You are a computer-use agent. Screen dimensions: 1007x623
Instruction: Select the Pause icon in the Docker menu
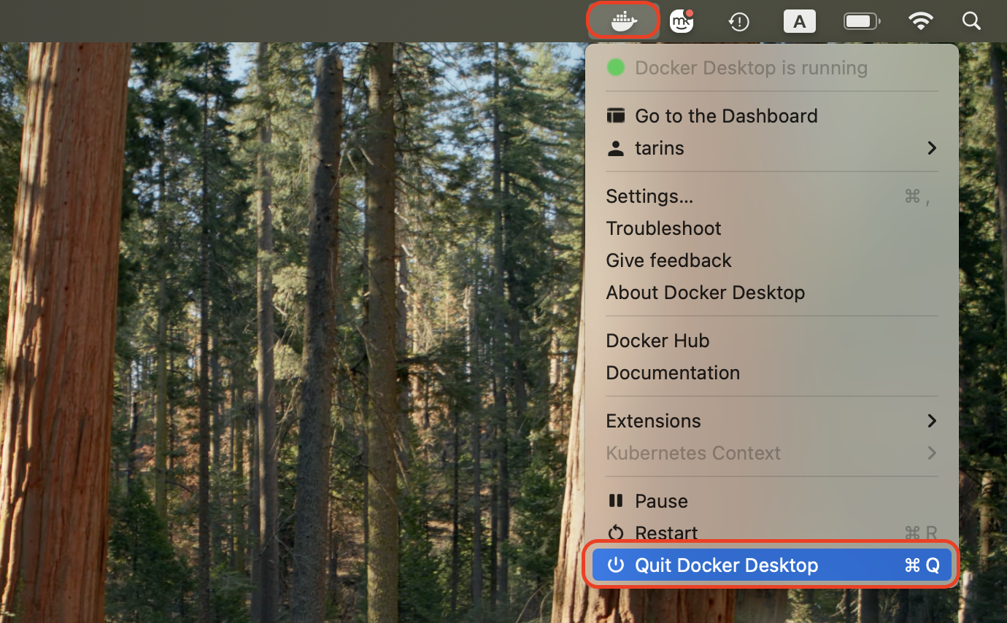click(616, 500)
